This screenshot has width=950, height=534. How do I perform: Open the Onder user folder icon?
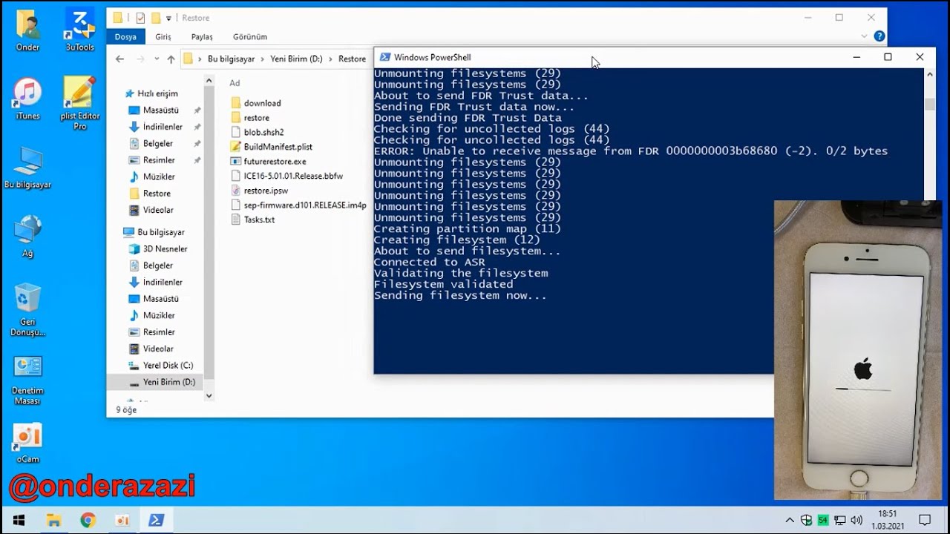(27, 30)
